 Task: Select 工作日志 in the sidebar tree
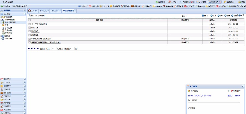[x=8, y=33]
